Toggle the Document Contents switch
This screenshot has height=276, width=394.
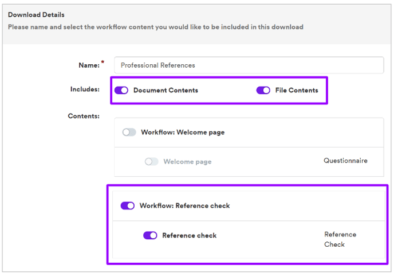(x=121, y=90)
